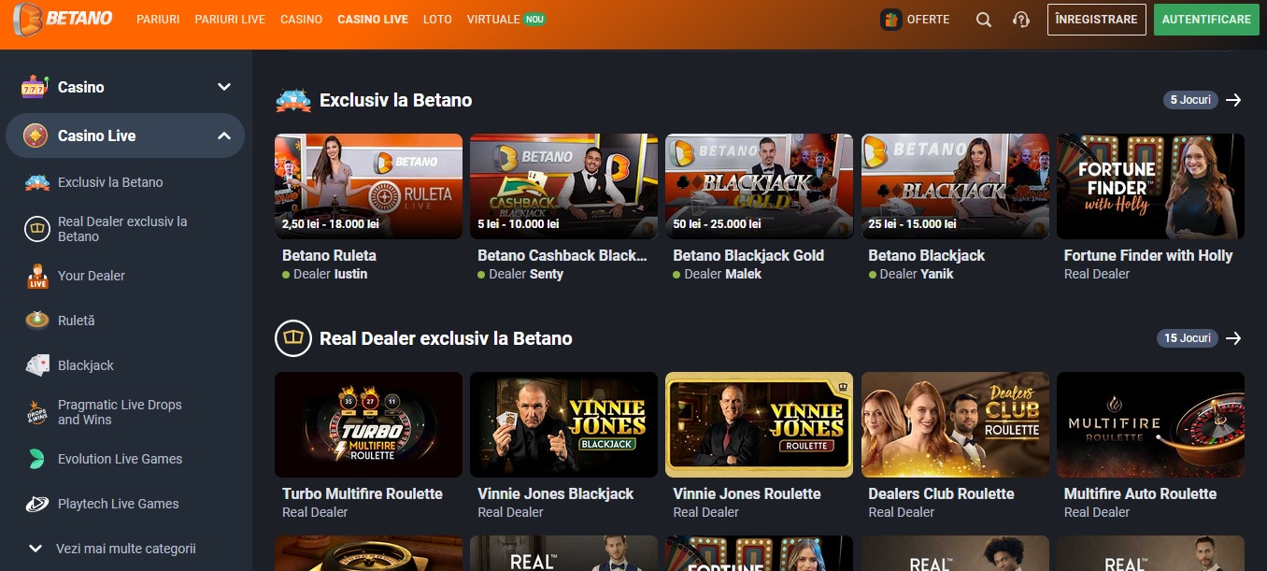Click the 5 Jocuri badge

pyautogui.click(x=1190, y=100)
